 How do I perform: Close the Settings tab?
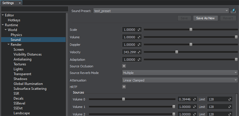[x=20, y=3]
